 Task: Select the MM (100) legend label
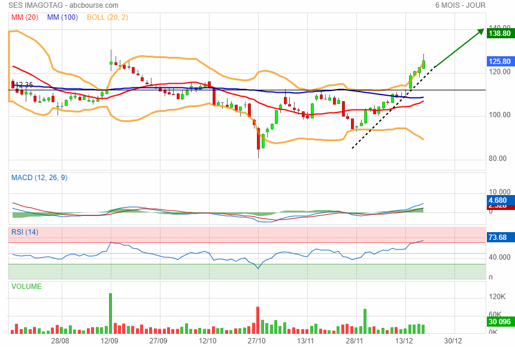pos(62,17)
